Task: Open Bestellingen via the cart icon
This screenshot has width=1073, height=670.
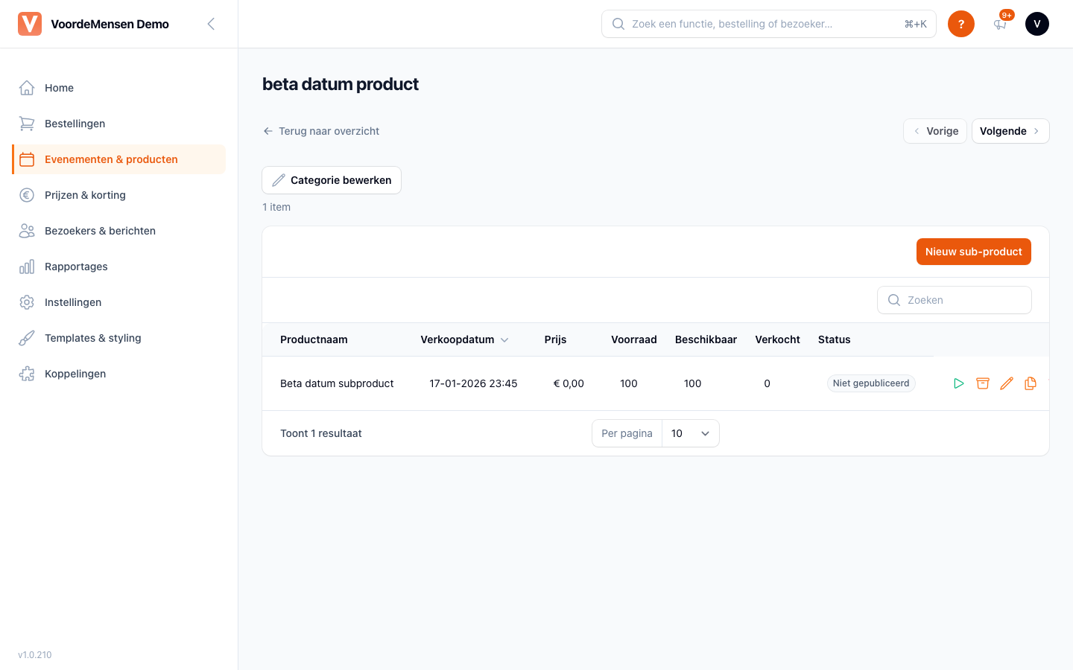Action: click(27, 124)
